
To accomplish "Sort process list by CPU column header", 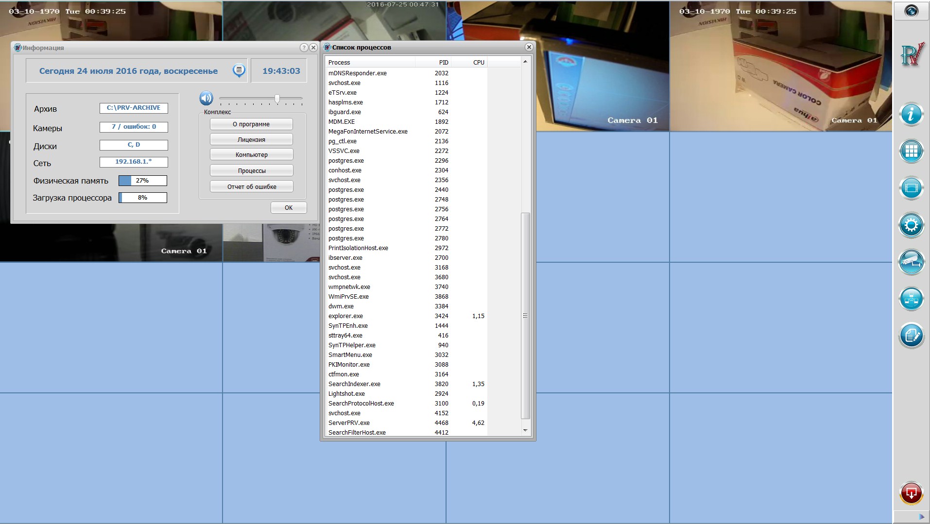I will pos(469,62).
